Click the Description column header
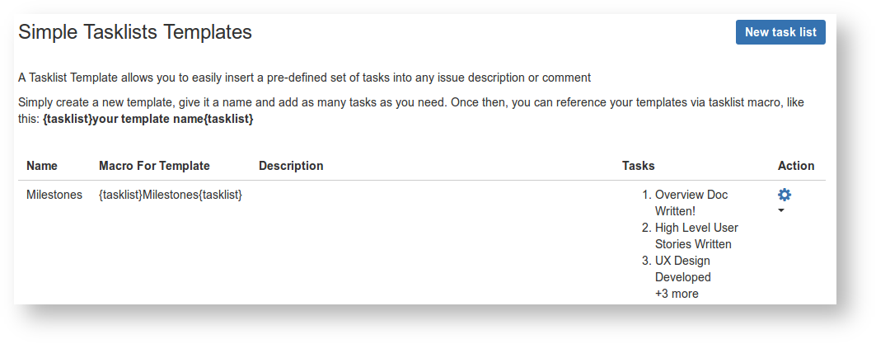The width and height of the screenshot is (876, 344). 291,166
